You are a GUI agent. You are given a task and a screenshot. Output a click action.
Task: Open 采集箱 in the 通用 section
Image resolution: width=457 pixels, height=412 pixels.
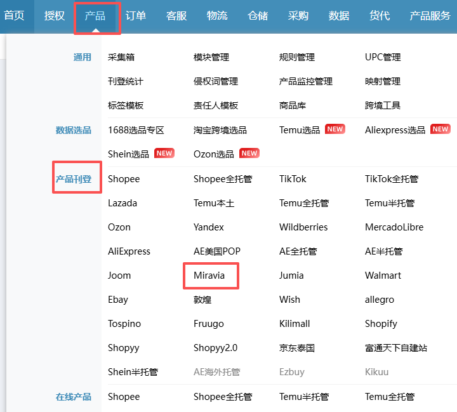121,57
